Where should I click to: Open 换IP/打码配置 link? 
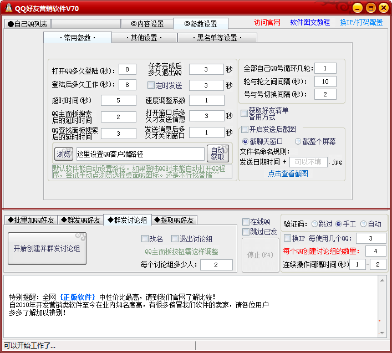tap(361, 22)
